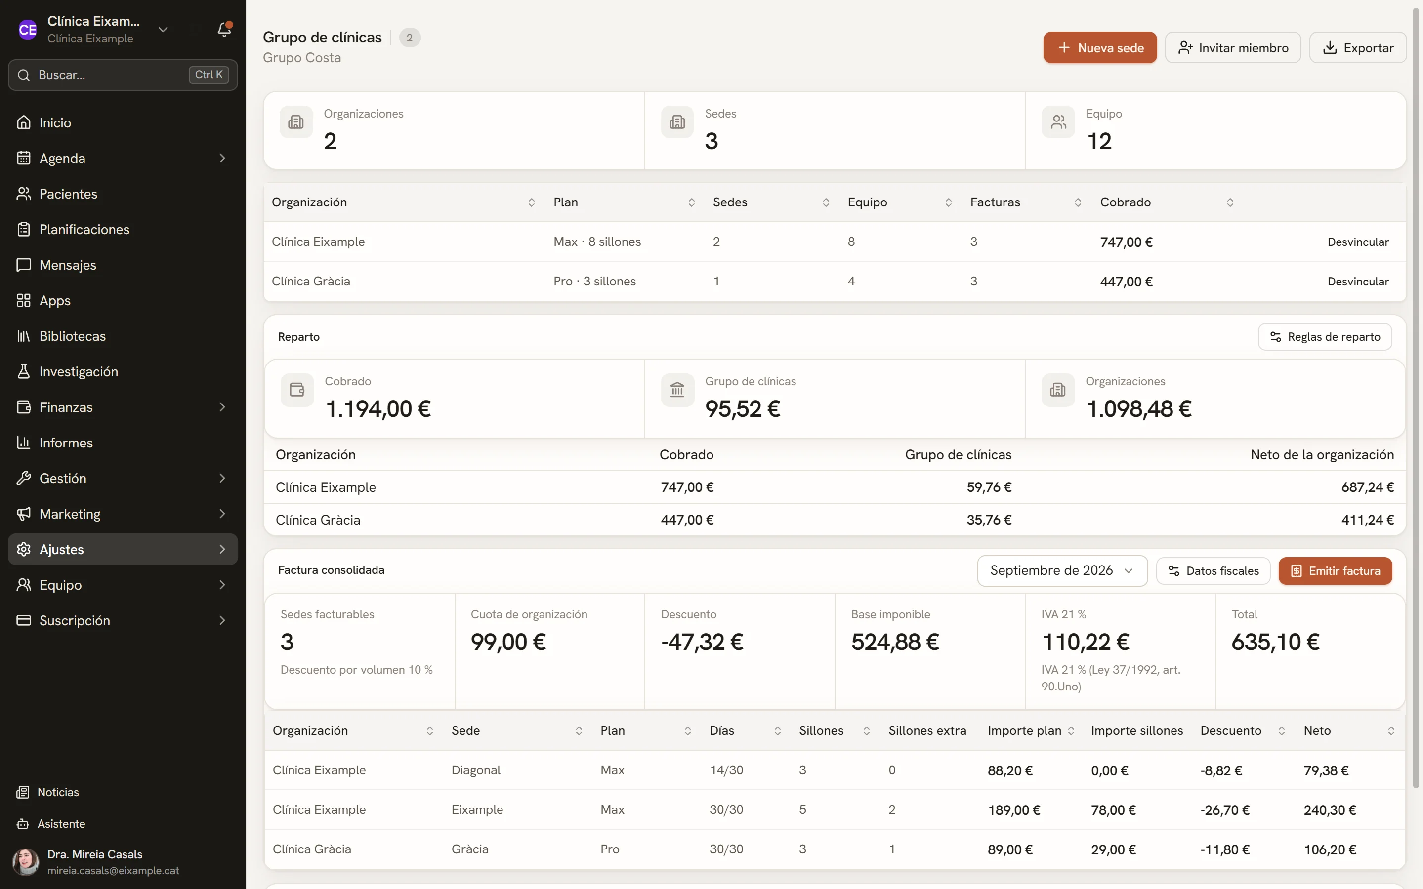Open Dra. Mireia Casals profile photo
This screenshot has height=889, width=1423.
(x=26, y=862)
